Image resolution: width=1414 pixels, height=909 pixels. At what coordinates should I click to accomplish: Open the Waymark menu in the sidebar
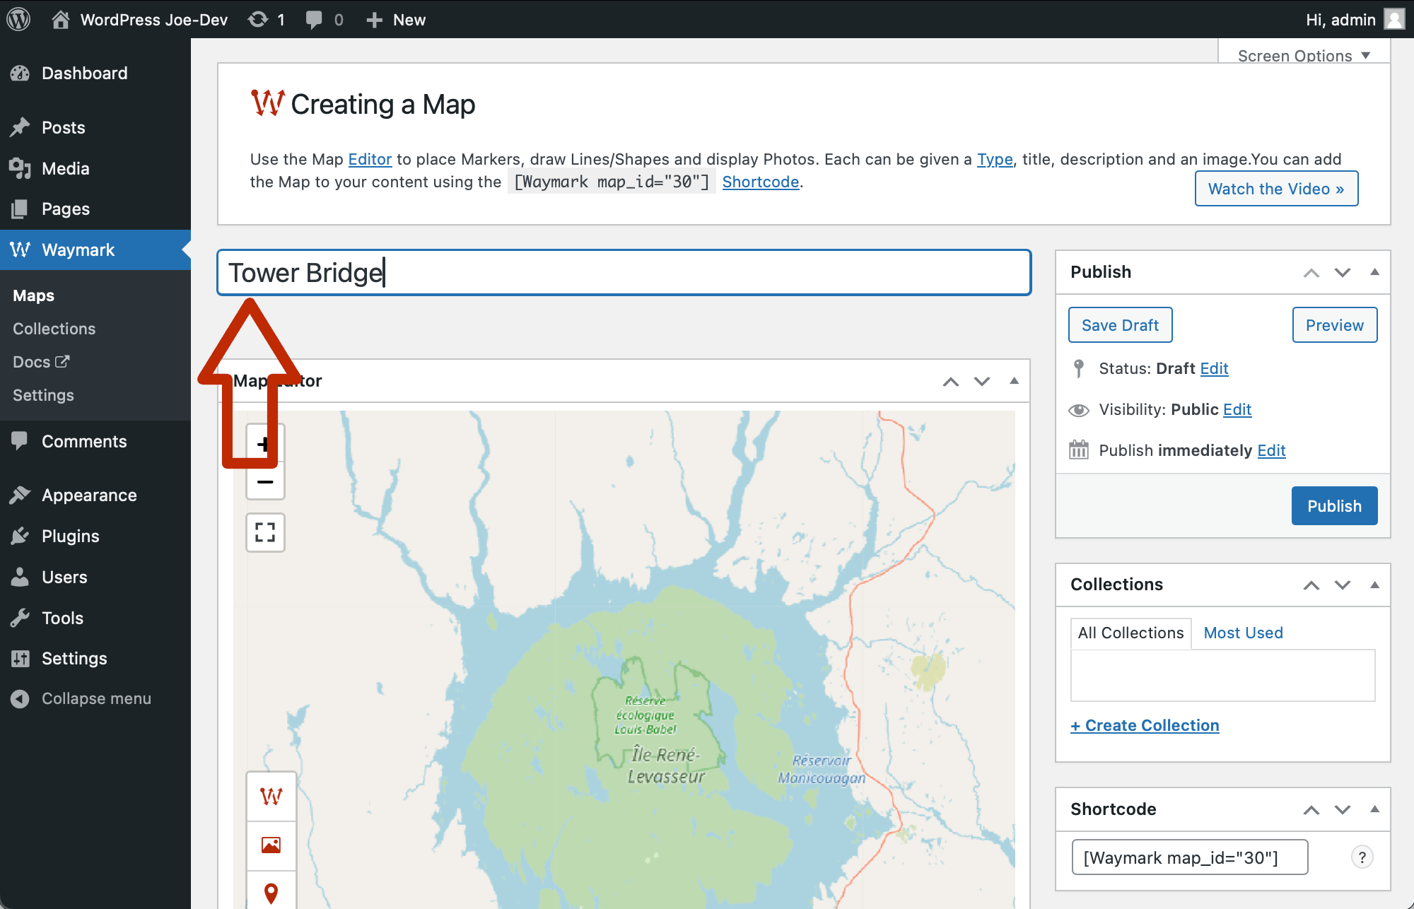[78, 250]
